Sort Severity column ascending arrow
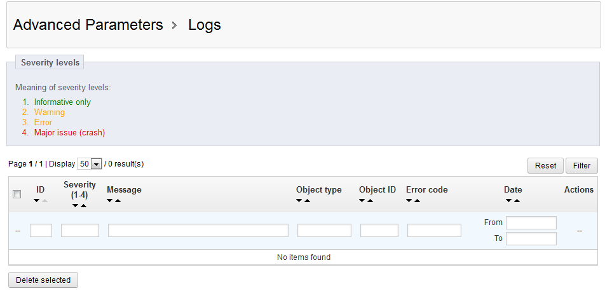 click(83, 205)
